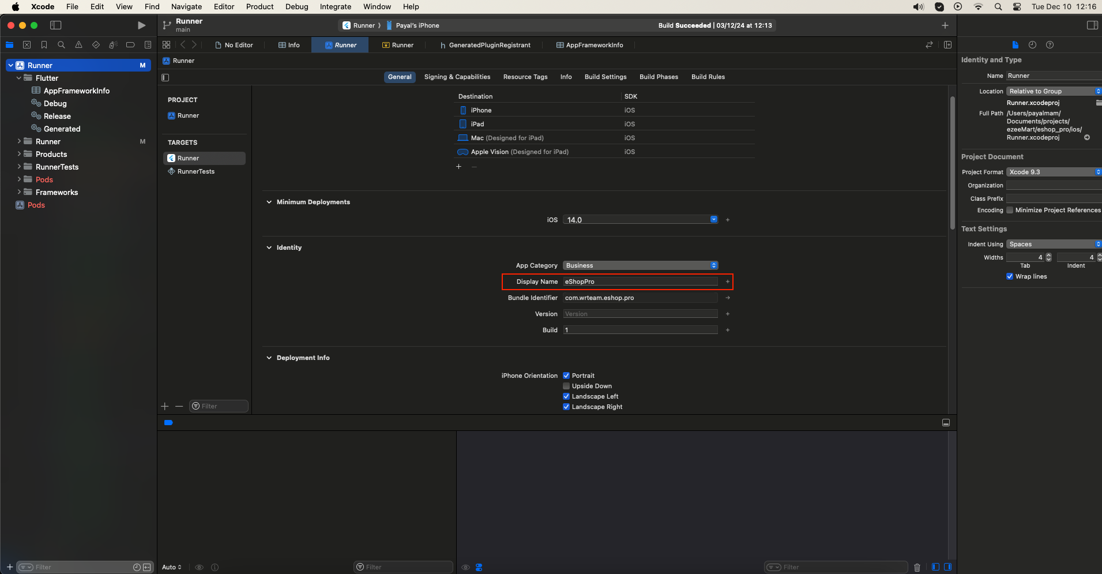The image size is (1102, 574).
Task: Toggle the navigator sidebar icon
Action: [x=55, y=25]
